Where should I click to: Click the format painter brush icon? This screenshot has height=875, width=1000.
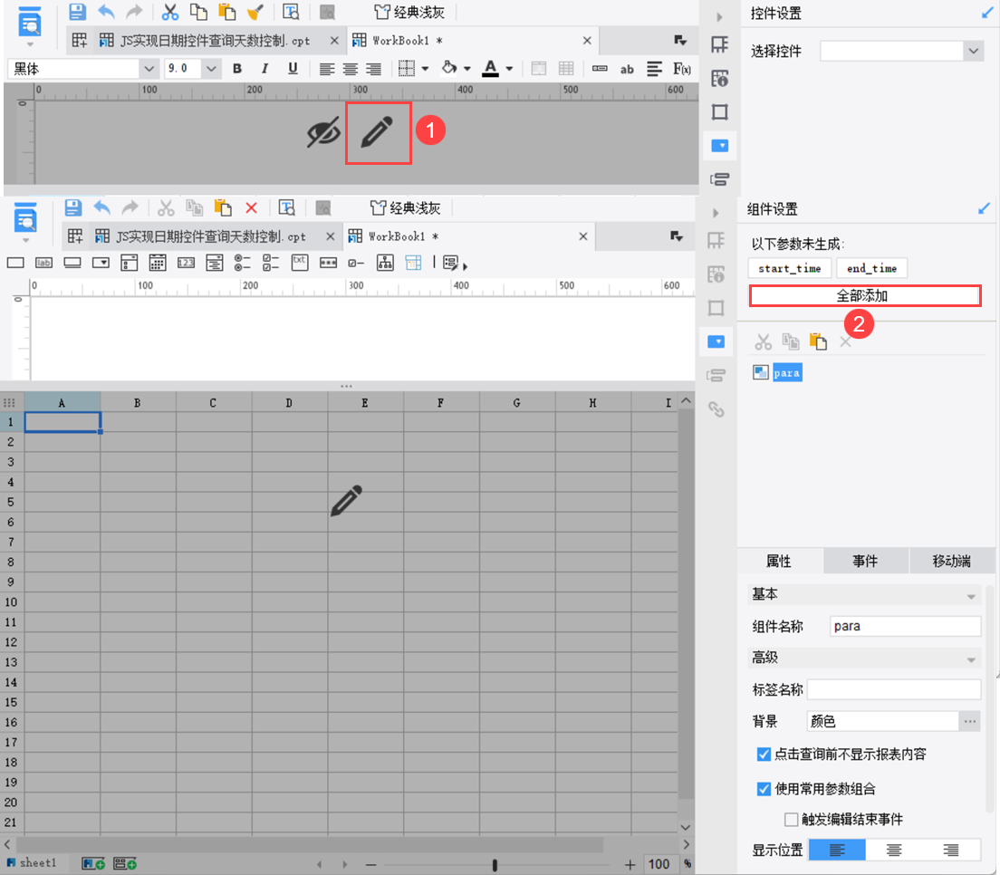pyautogui.click(x=255, y=12)
